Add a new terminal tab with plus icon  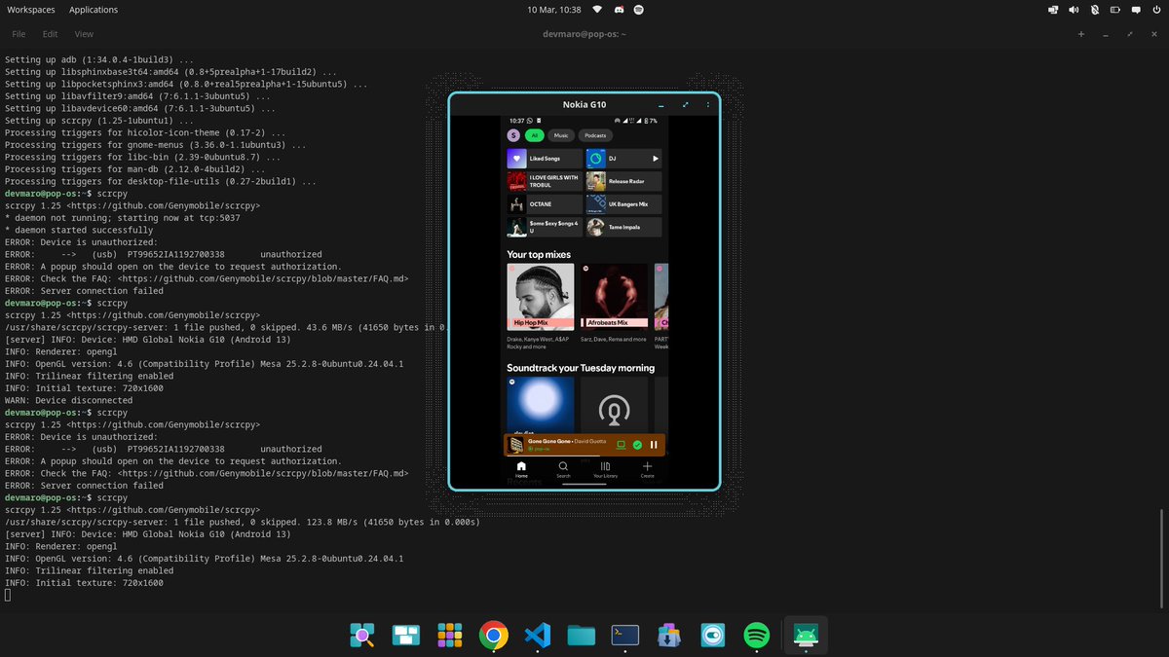(x=1080, y=34)
